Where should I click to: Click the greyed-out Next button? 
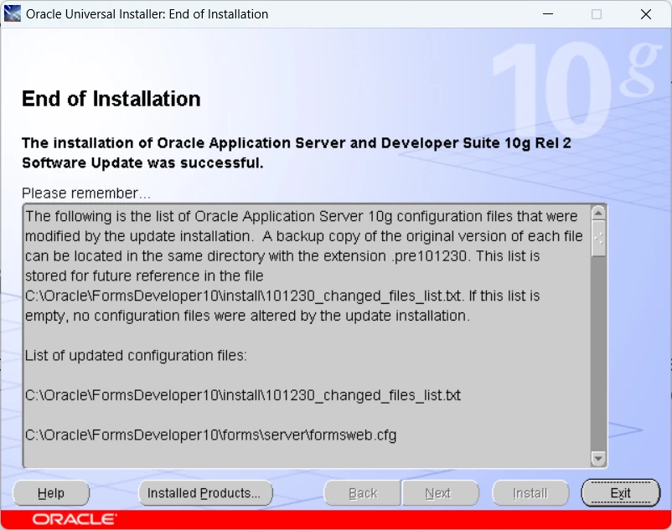coord(440,493)
